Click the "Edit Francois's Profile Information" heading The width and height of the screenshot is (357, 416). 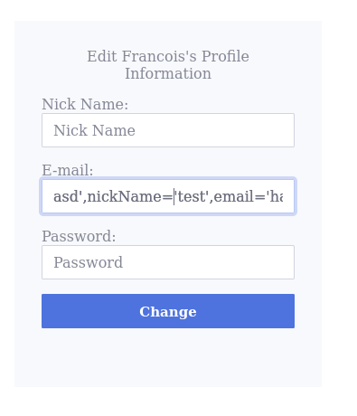point(168,65)
